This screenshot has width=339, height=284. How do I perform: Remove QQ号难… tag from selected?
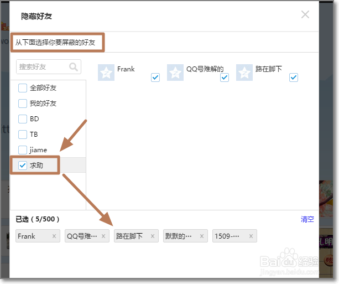[x=103, y=236]
